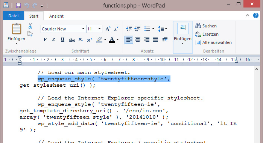Click the Einfügen paste clipboard icon
The image size is (263, 143).
pyautogui.click(x=17, y=29)
